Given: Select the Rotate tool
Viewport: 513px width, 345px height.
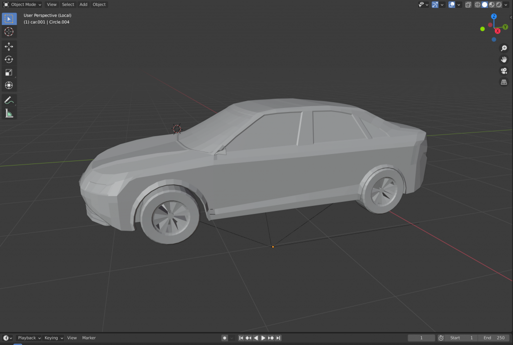Looking at the screenshot, I should [x=9, y=59].
